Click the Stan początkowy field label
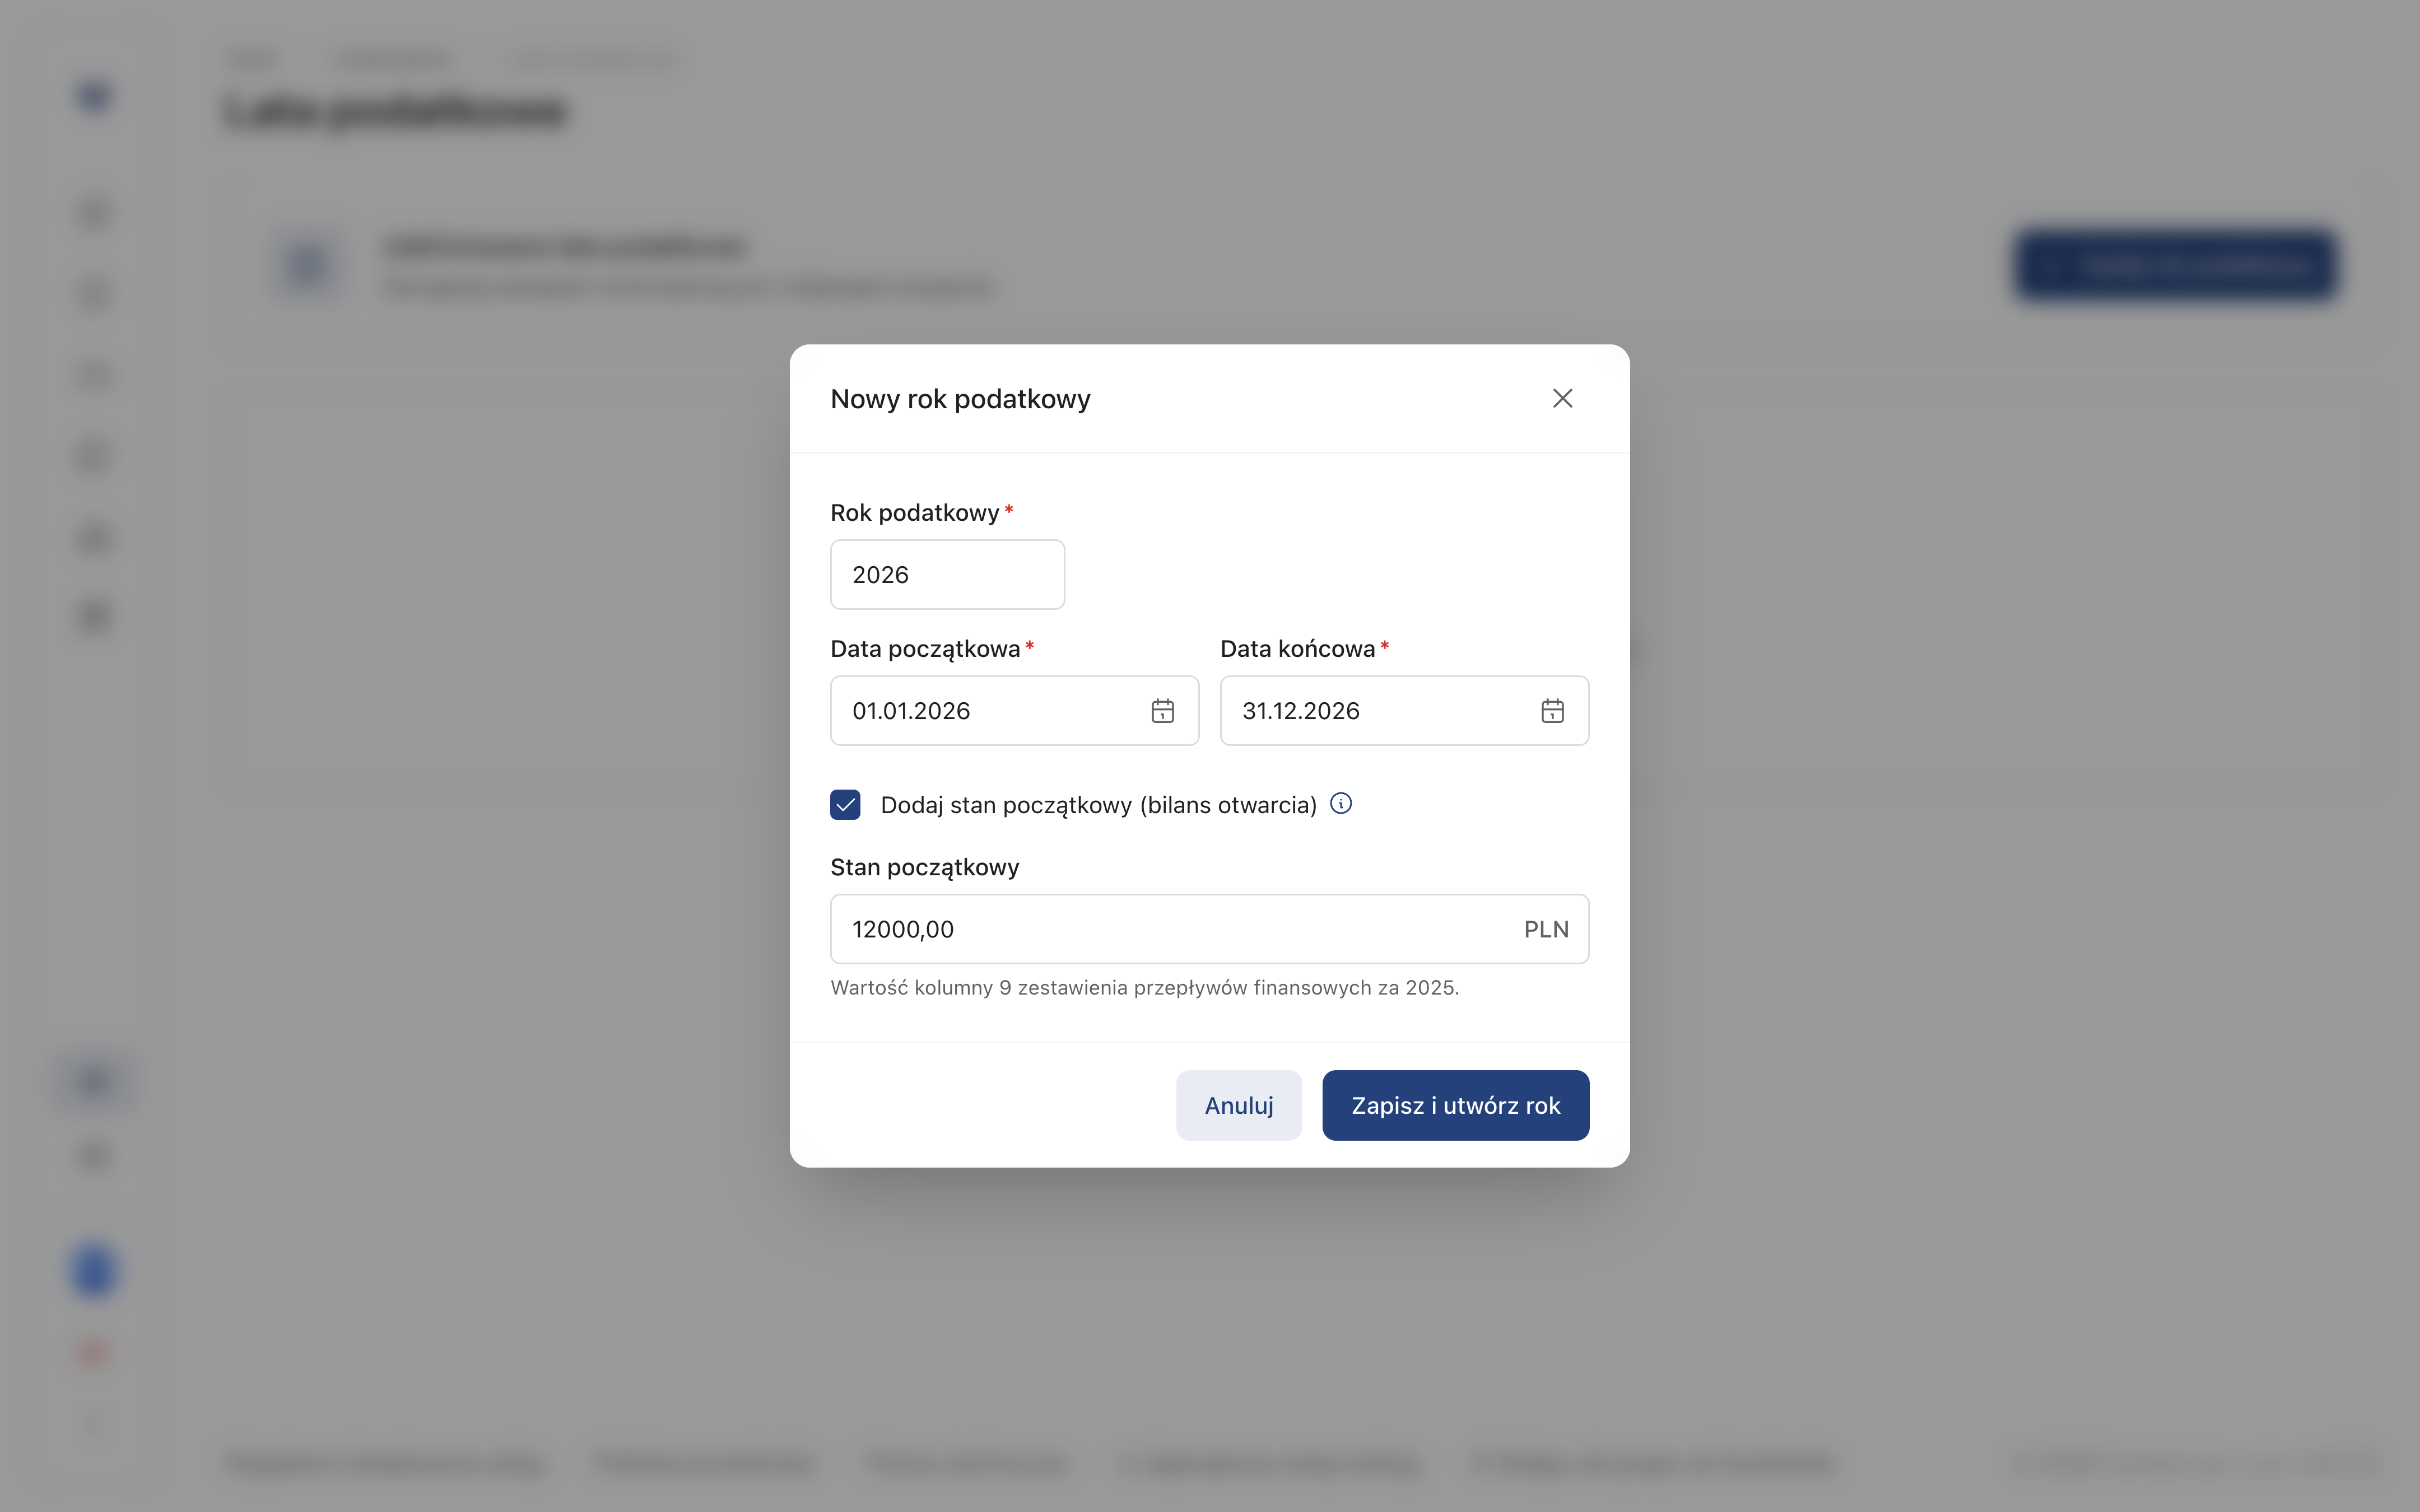2420x1512 pixels. (x=924, y=867)
